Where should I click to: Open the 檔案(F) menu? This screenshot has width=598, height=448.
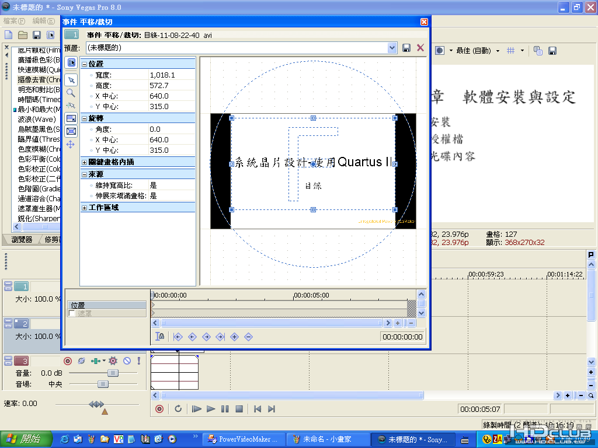click(15, 21)
